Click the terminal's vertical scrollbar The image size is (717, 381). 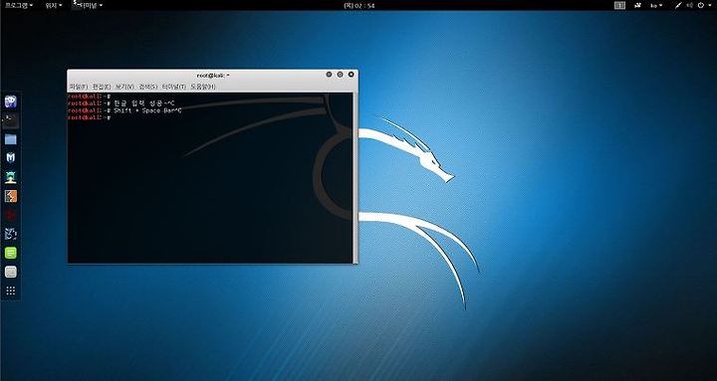point(356,177)
